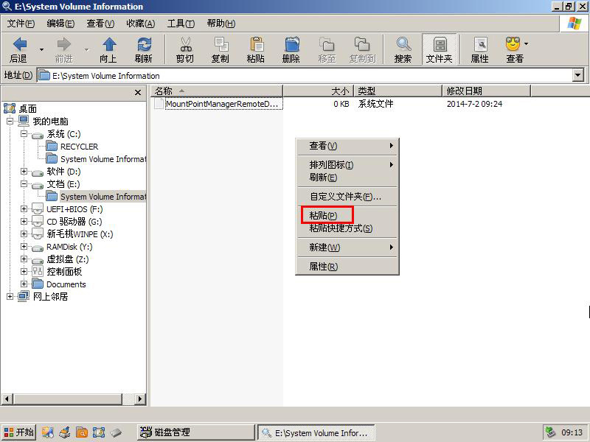Expand the CD 驱动器 (G:) node

pos(24,222)
